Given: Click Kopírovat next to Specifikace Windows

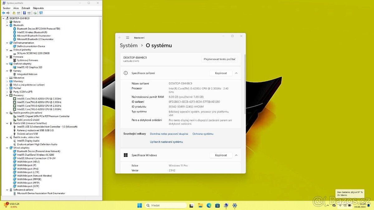Looking at the screenshot, I should click(x=221, y=155).
